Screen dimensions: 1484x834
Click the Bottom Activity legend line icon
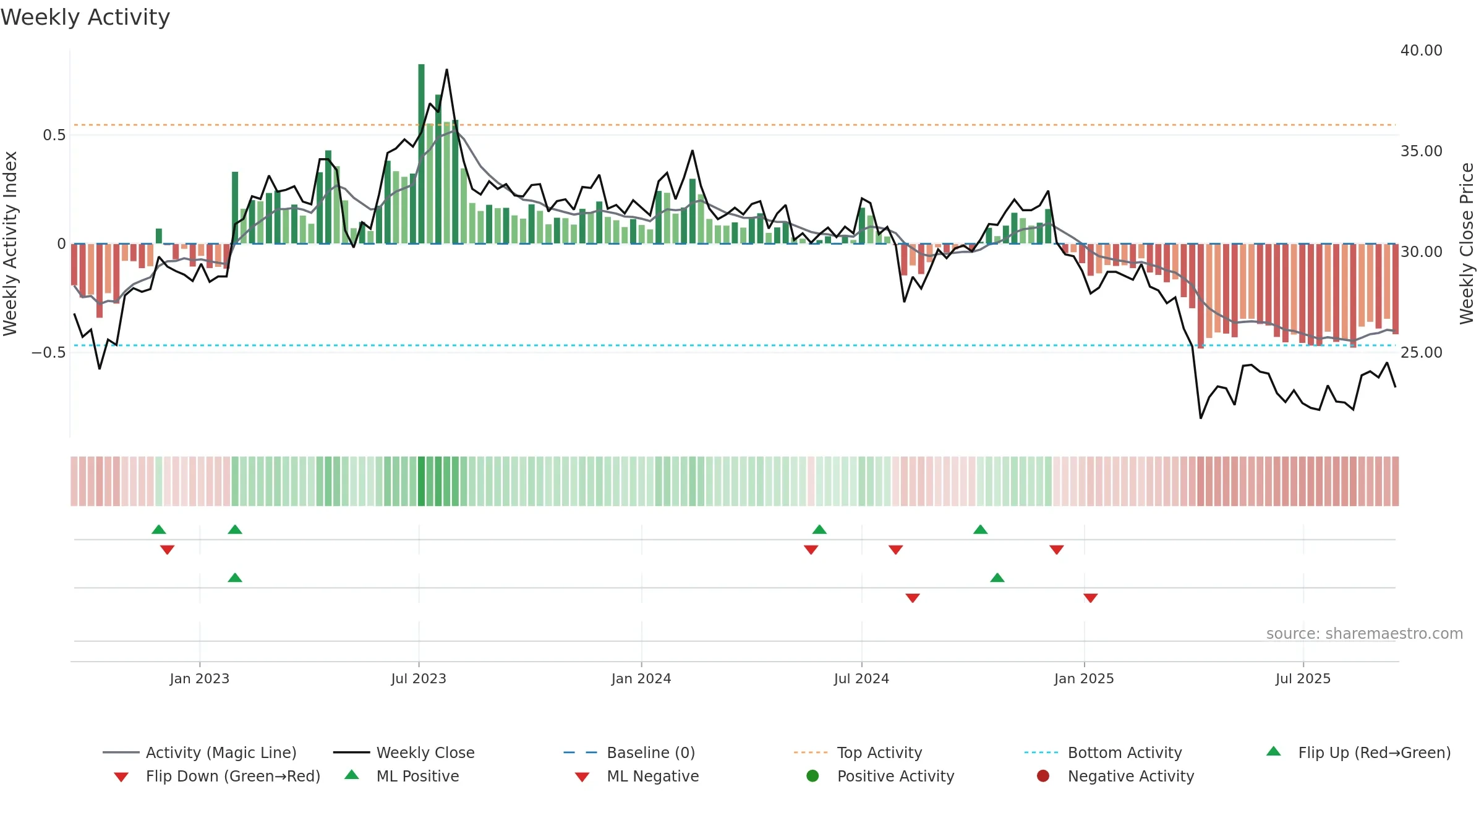click(x=1041, y=752)
